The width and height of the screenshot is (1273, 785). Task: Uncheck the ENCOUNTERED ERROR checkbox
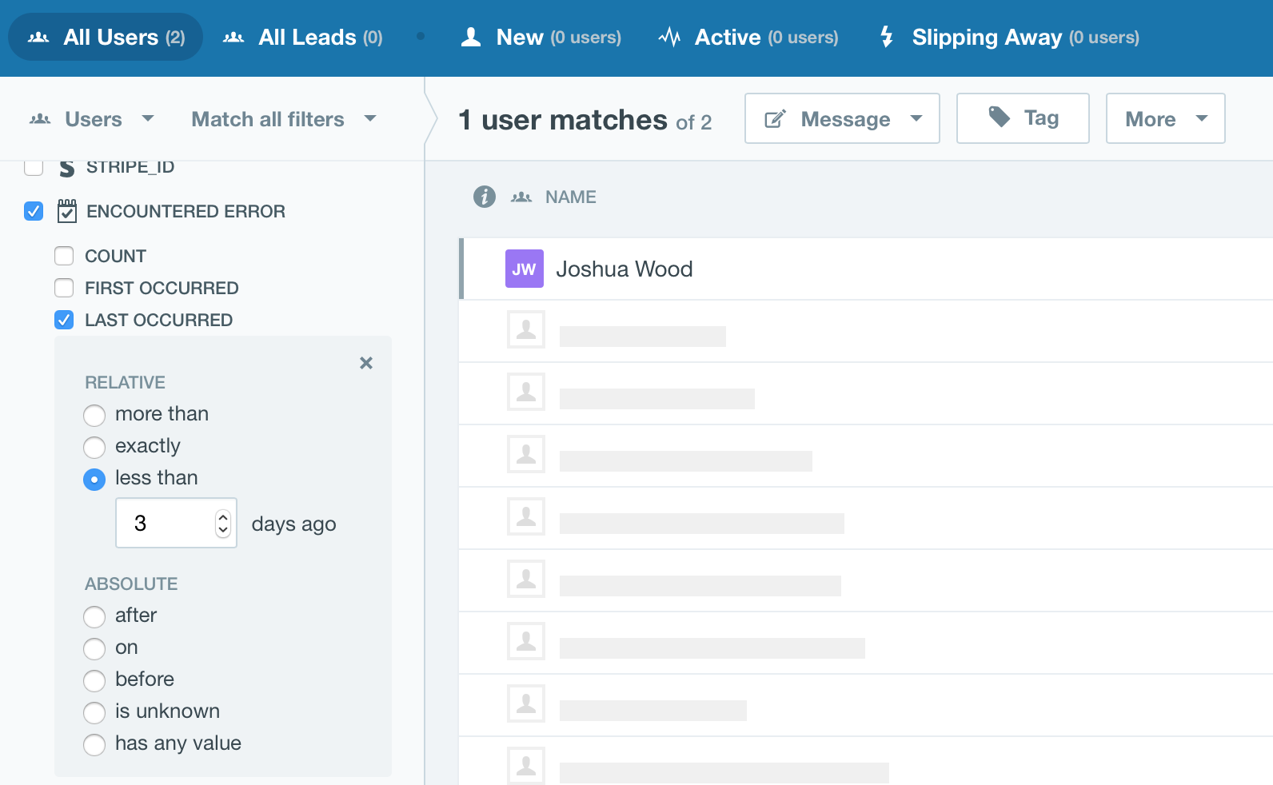[x=34, y=211]
